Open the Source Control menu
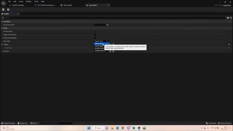The width and height of the screenshot is (233, 131). (225, 123)
